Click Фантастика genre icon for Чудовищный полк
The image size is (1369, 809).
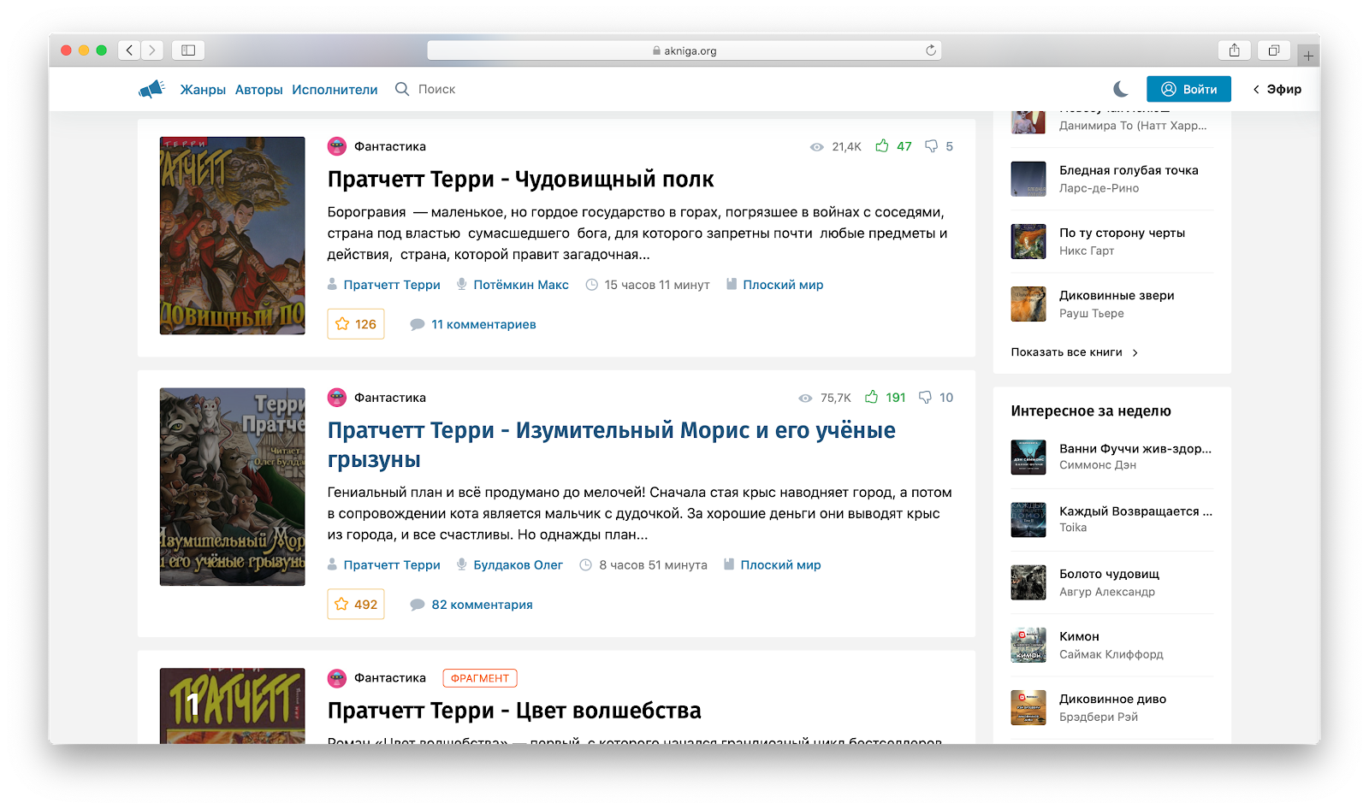coord(337,146)
